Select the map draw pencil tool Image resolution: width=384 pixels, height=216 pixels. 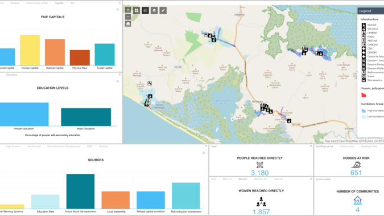(163, 10)
